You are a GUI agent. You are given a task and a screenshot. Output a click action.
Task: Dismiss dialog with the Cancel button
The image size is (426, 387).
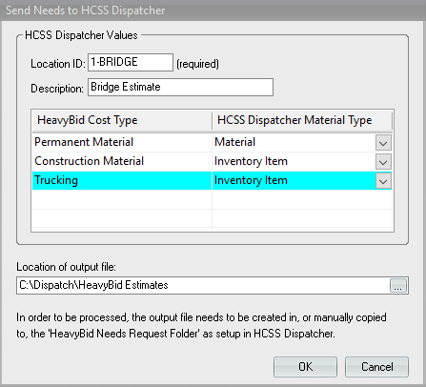(x=376, y=367)
